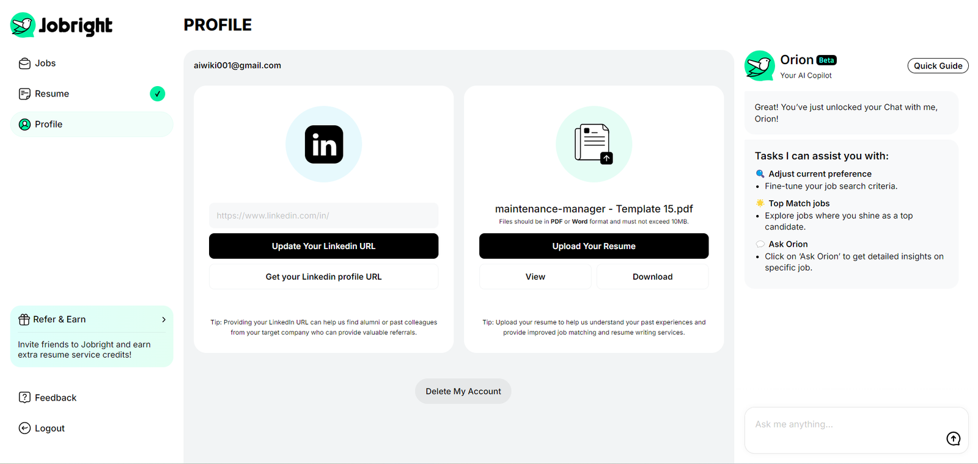The width and height of the screenshot is (978, 464).
Task: Select Adjust current preference task
Action: 820,174
